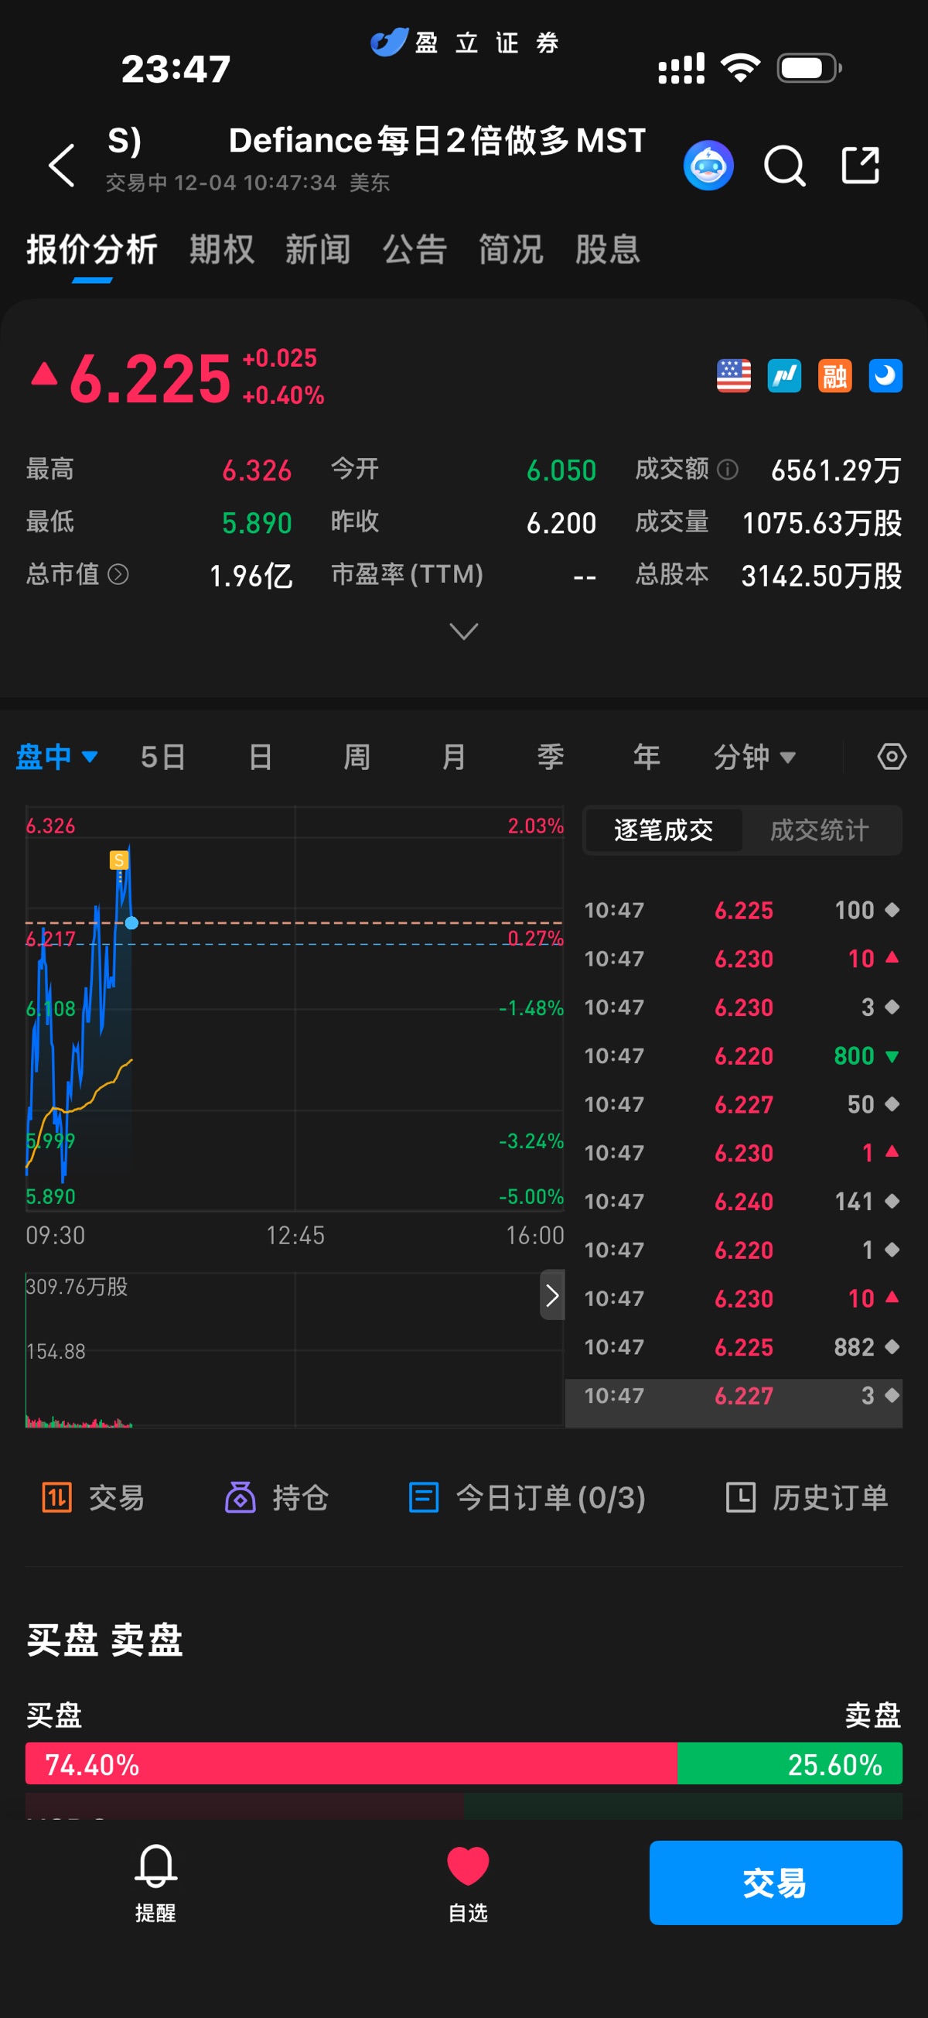Open the 分钟 interval dropdown
The width and height of the screenshot is (928, 2018).
coord(753,757)
